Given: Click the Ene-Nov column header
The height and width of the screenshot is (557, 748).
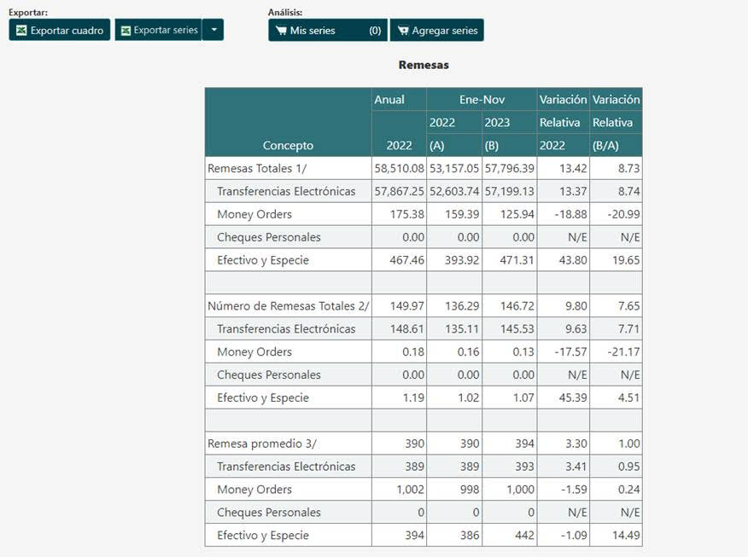Looking at the screenshot, I should click(482, 100).
